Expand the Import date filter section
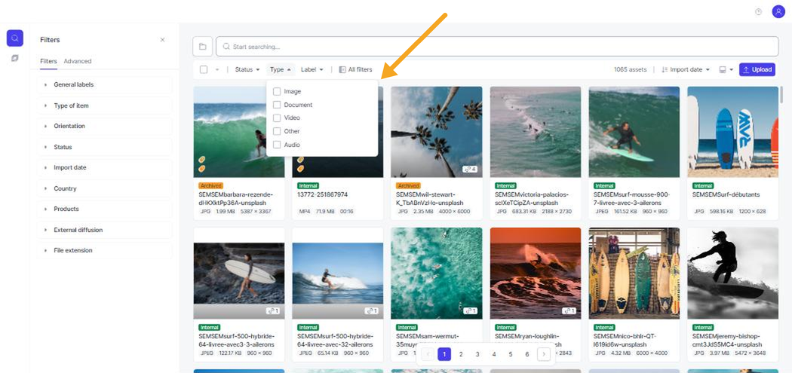Image resolution: width=792 pixels, height=373 pixels. coord(105,167)
